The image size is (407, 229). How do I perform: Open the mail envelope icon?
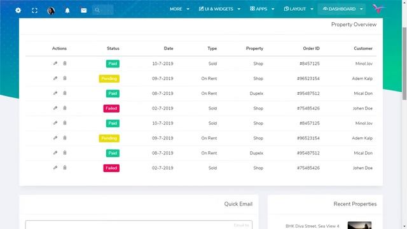83,10
